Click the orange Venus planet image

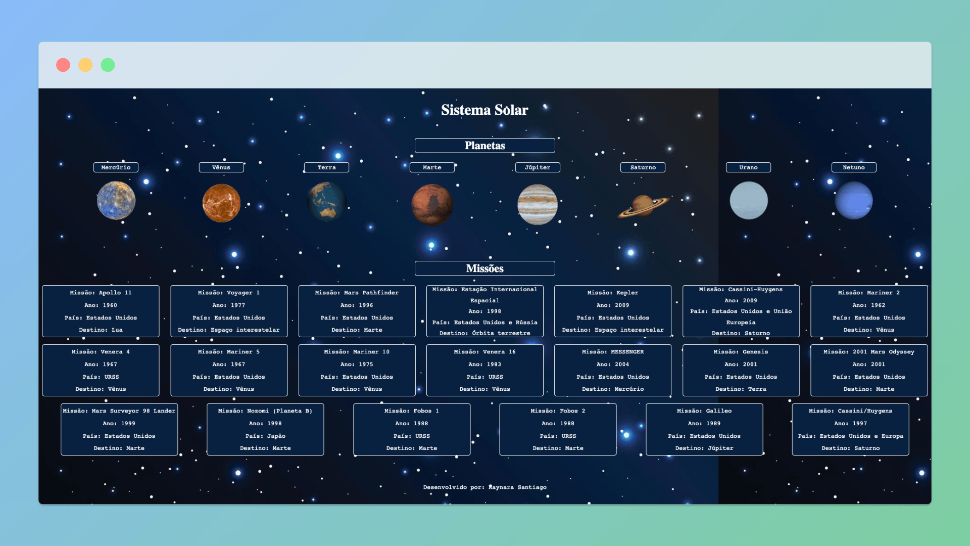point(221,203)
